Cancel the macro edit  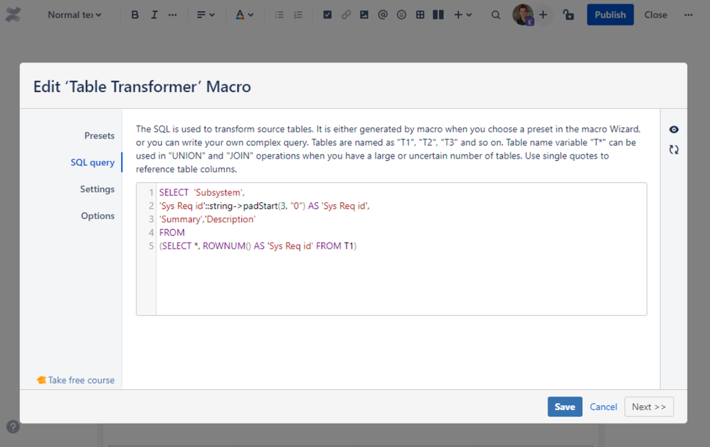603,406
